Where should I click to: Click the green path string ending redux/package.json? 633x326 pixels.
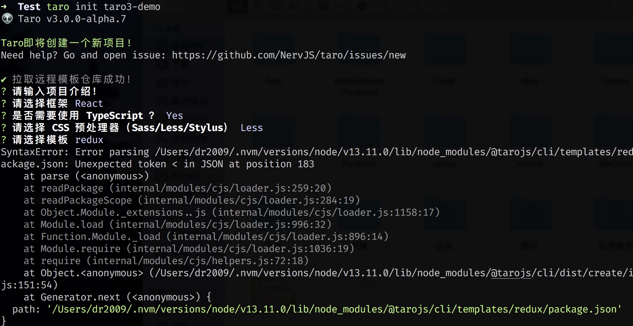click(x=335, y=309)
